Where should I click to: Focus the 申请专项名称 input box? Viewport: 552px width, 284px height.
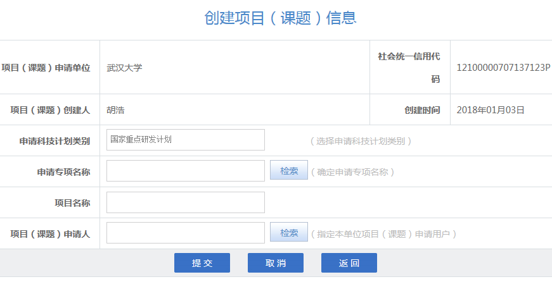coord(185,171)
